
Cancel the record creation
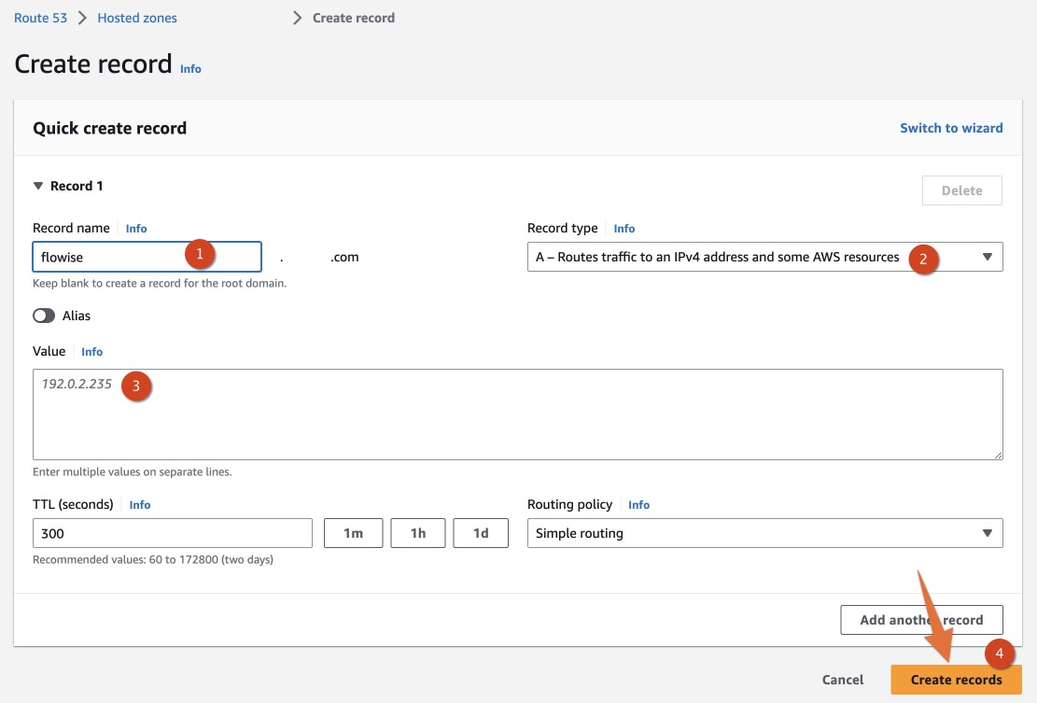842,680
